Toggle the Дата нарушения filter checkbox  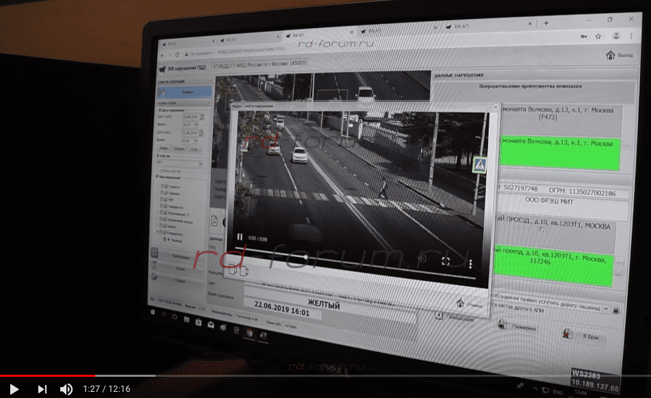(x=160, y=110)
